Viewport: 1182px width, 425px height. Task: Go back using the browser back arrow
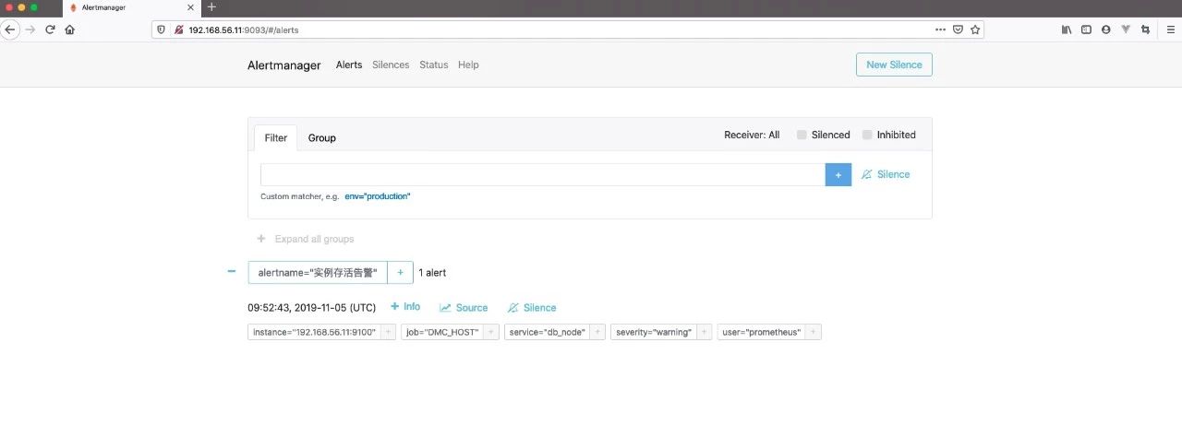click(x=10, y=30)
